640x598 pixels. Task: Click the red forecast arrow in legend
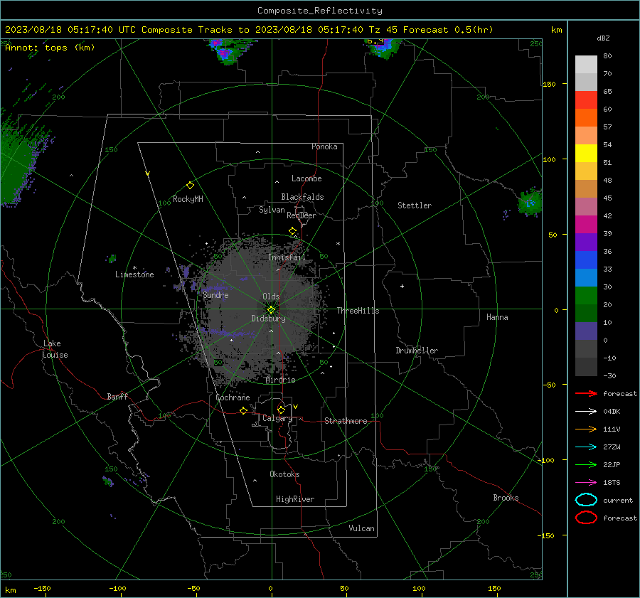coord(586,393)
